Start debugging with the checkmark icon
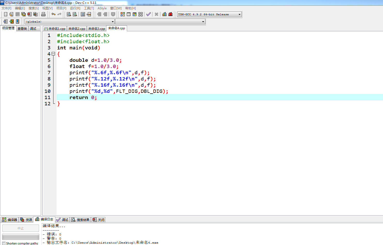383x245 pixels. (x=148, y=14)
